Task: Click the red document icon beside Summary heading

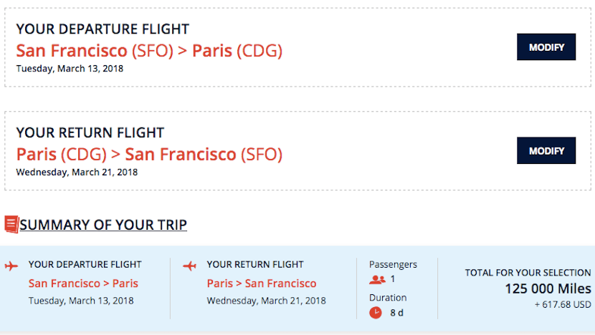Action: pyautogui.click(x=11, y=224)
